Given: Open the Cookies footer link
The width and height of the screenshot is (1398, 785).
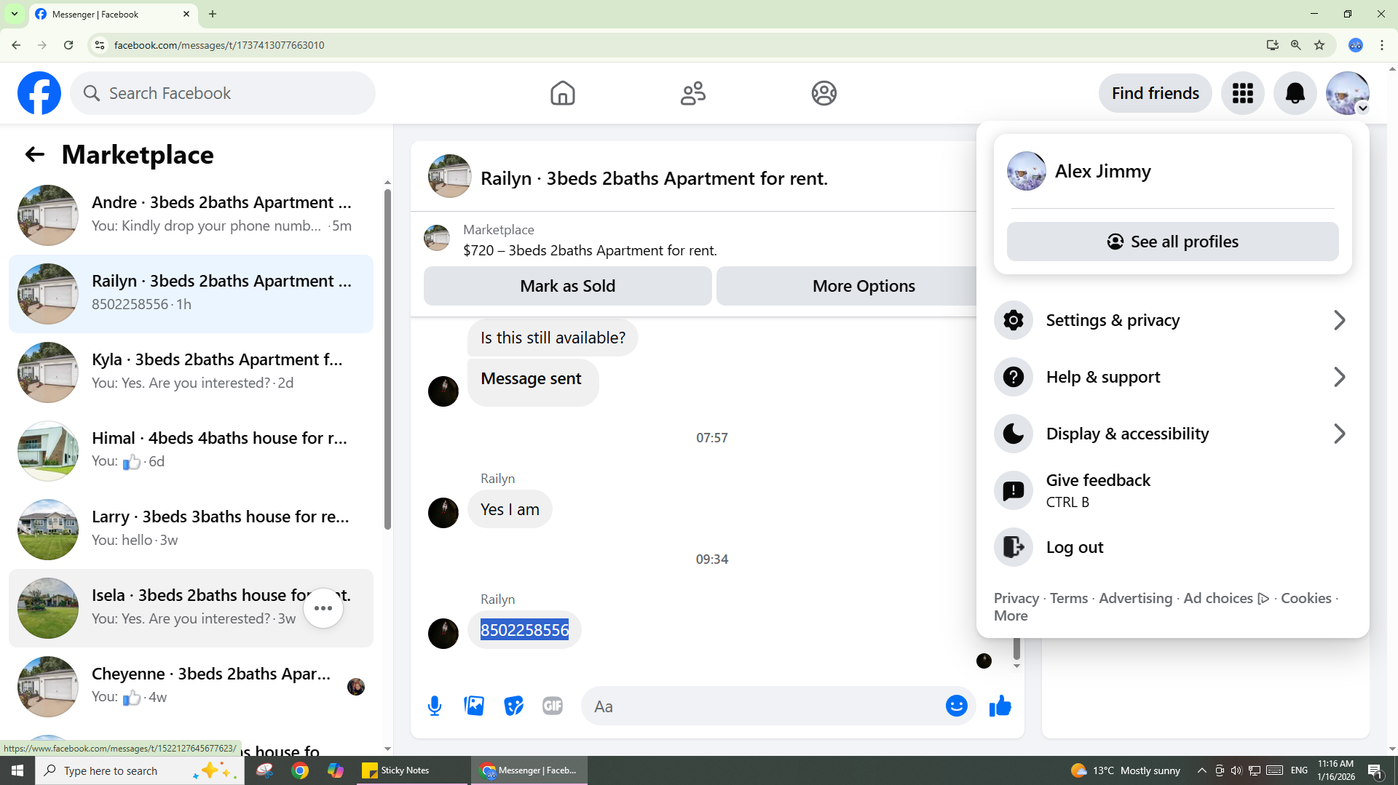Looking at the screenshot, I should tap(1306, 598).
